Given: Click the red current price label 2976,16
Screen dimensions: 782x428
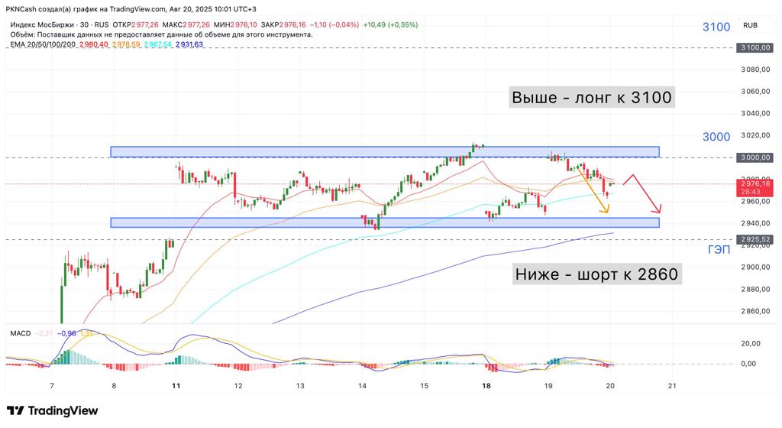Looking at the screenshot, I should pyautogui.click(x=755, y=183).
